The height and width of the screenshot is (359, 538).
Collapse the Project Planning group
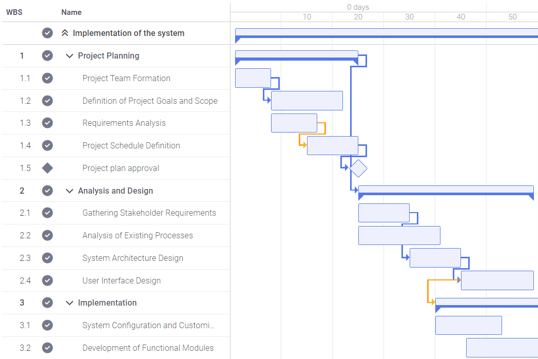pyautogui.click(x=70, y=56)
